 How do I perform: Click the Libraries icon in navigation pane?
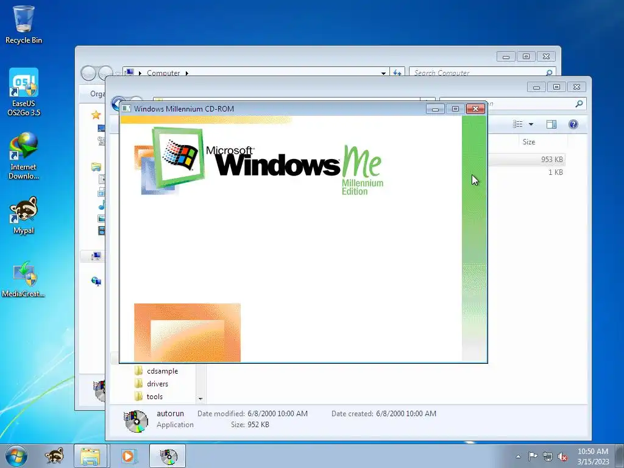pyautogui.click(x=96, y=167)
